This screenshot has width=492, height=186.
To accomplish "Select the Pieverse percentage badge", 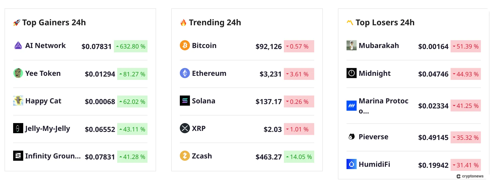I will 465,138.
